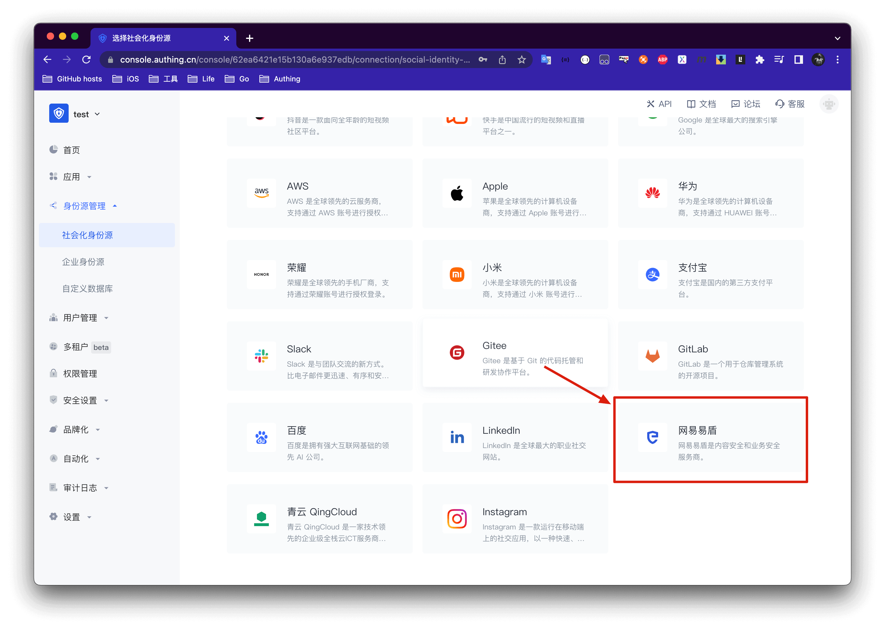Expand the 安全设置 menu
Image resolution: width=885 pixels, height=630 pixels.
coord(80,400)
